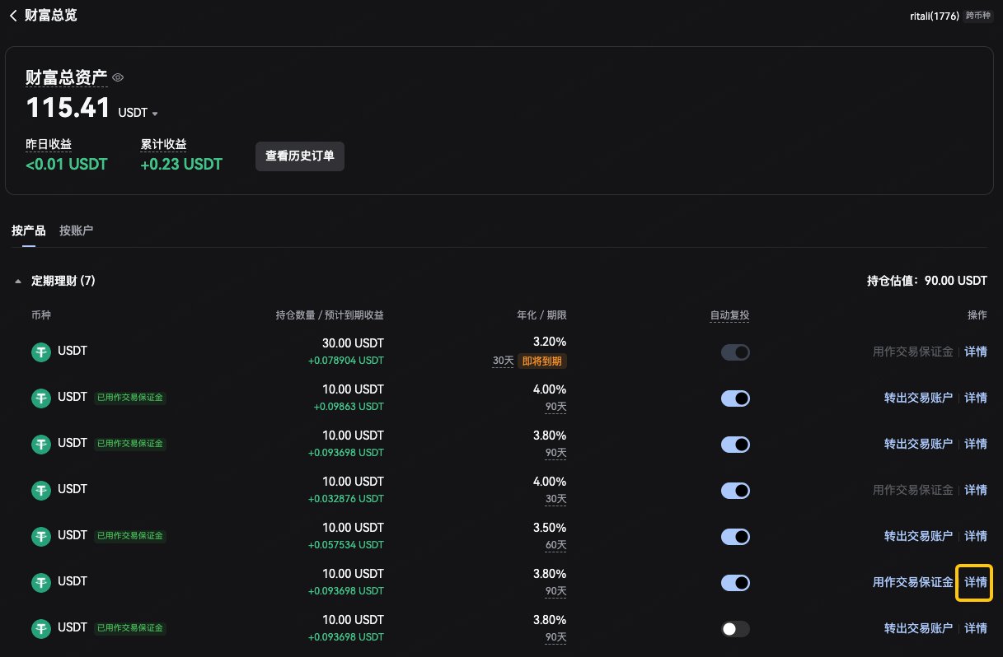Select the 115.41 total asset value
Image resolution: width=1003 pixels, height=657 pixels.
68,108
